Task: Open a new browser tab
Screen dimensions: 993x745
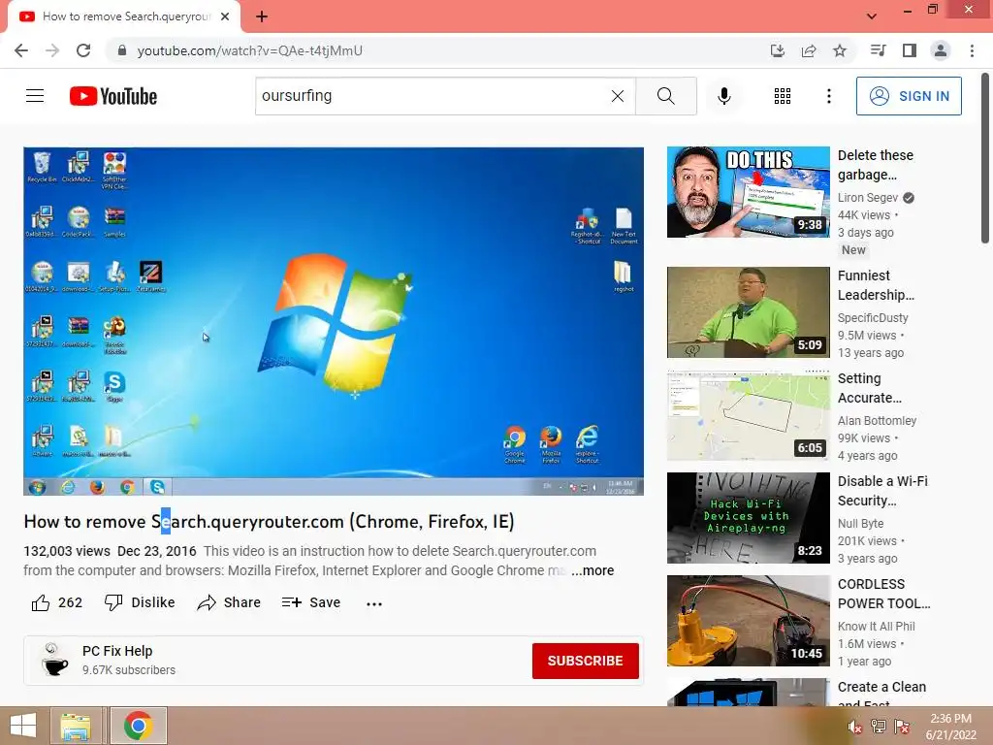Action: point(262,16)
